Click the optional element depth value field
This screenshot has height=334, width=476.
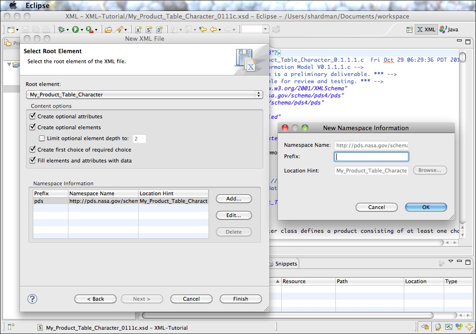click(139, 138)
